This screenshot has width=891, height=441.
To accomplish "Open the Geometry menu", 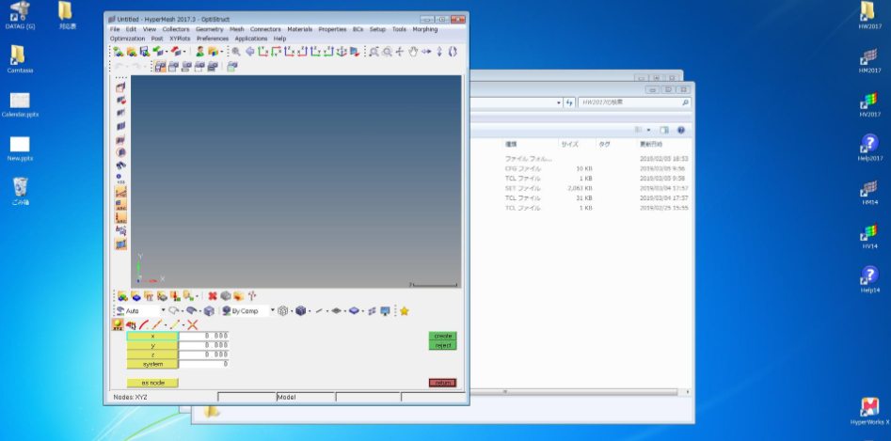I will coord(209,29).
